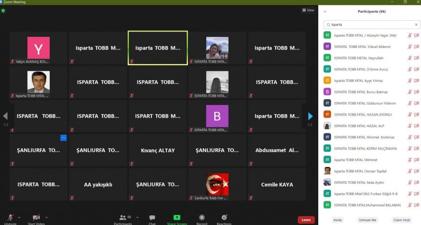
Task: Select participant ISPARTA TOBB METAL Hayrullah
Action: tap(372, 58)
